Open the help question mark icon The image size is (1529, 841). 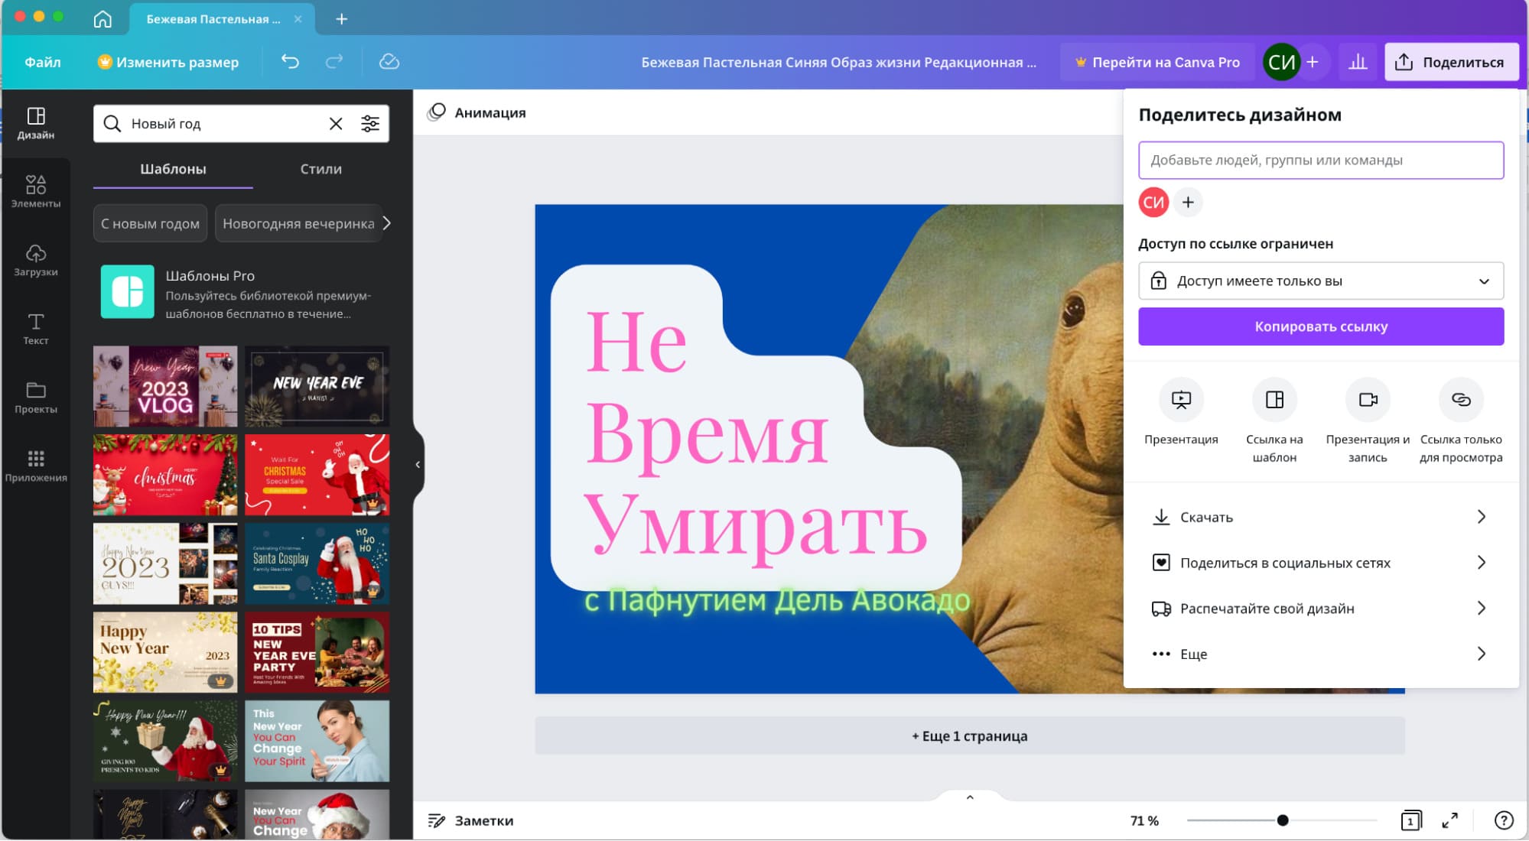1504,820
